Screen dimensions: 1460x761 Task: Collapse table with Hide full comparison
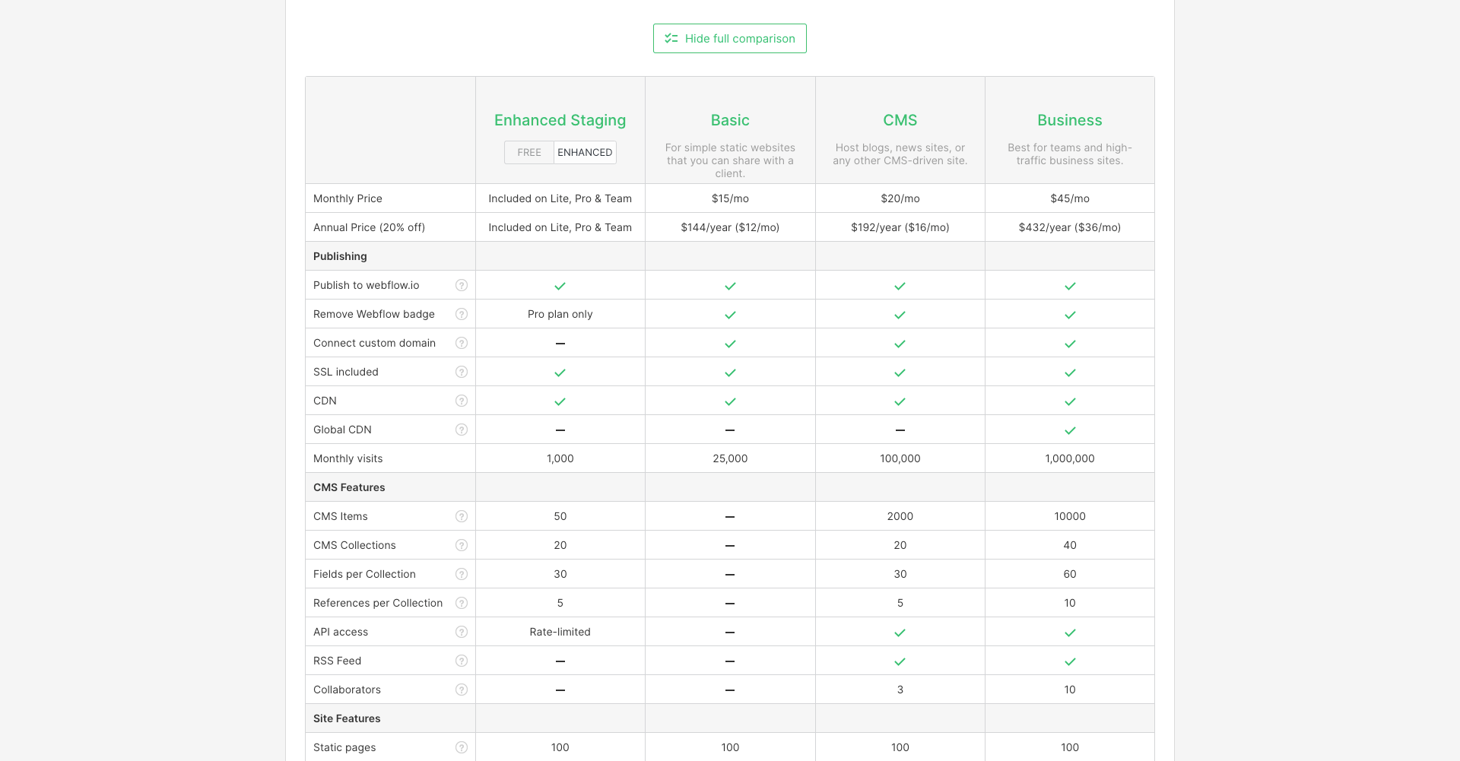730,39
